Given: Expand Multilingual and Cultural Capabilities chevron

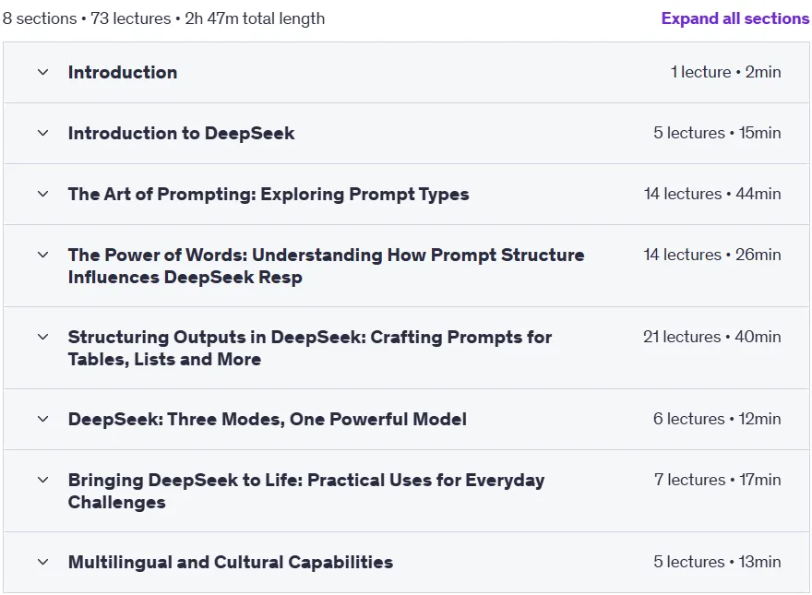Looking at the screenshot, I should click(x=43, y=562).
